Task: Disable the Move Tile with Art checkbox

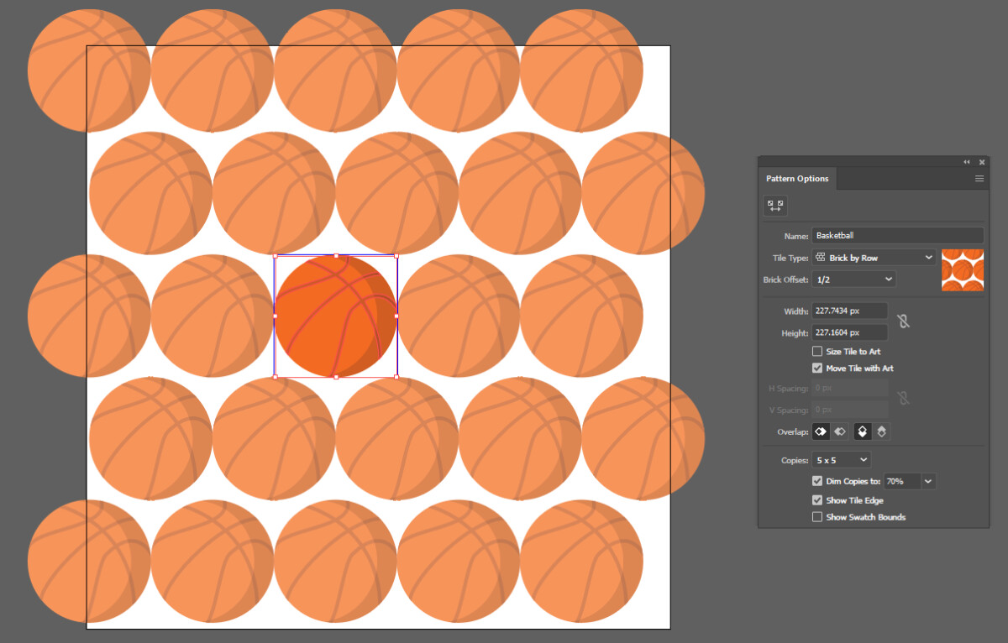Action: click(816, 368)
